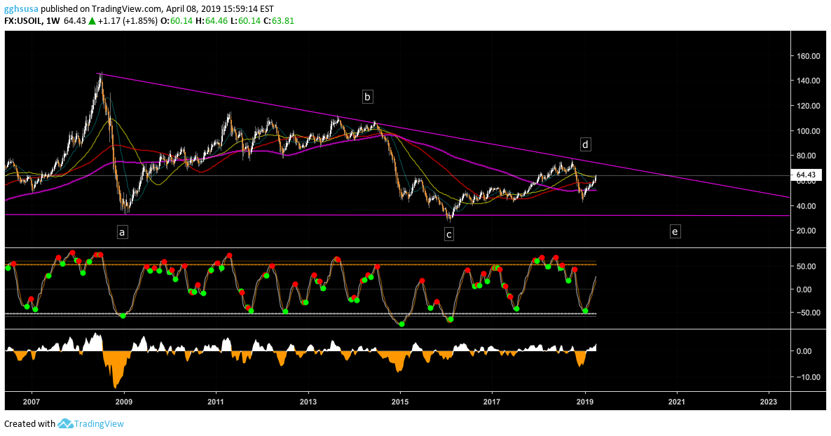Open the gghsusa author profile link
Viewport: 831px width, 436px height.
point(21,9)
